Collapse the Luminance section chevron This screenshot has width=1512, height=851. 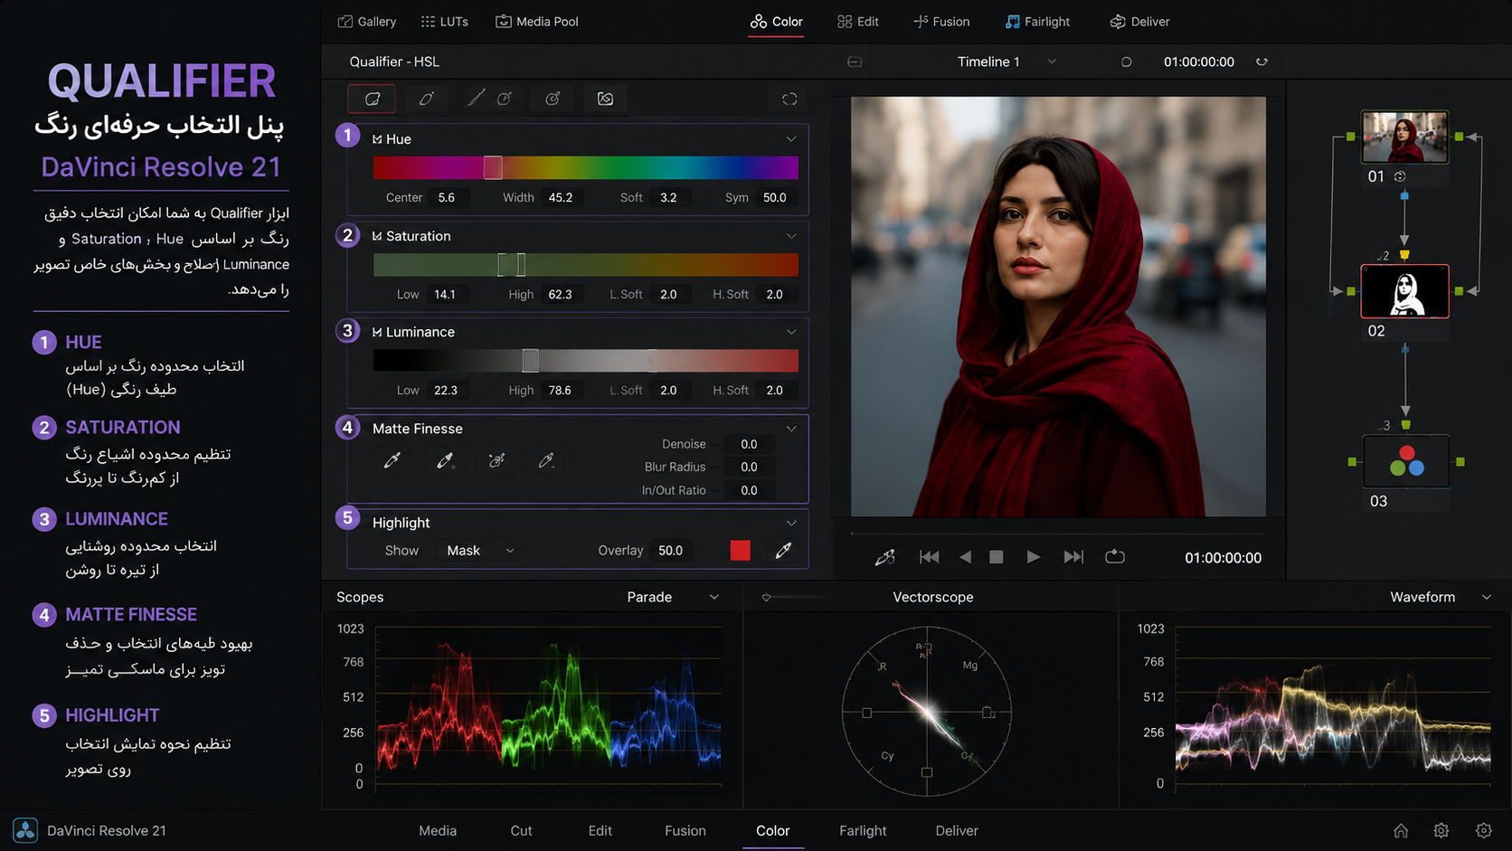pyautogui.click(x=791, y=332)
